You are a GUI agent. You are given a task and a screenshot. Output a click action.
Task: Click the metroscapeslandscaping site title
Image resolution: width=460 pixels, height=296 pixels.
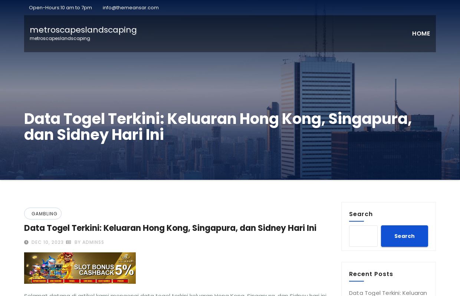click(83, 30)
